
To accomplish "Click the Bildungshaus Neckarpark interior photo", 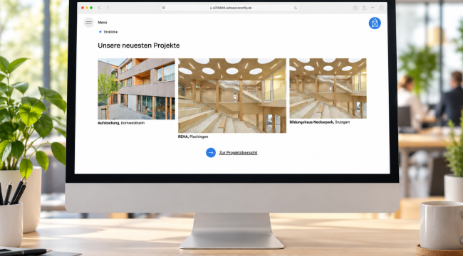I will (328, 88).
